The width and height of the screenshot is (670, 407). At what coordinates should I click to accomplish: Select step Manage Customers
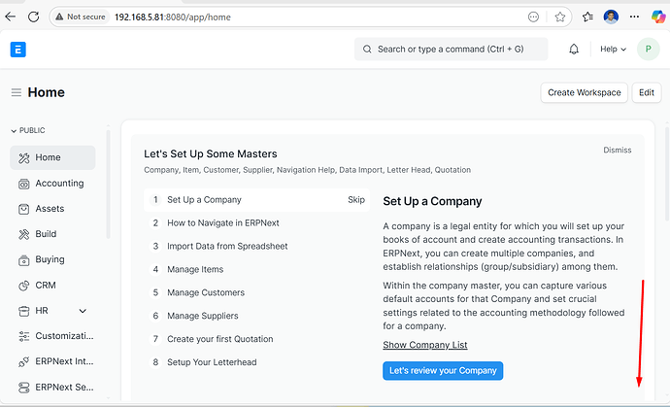[256, 292]
